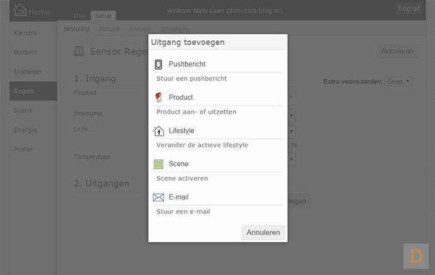The image size is (435, 275).
Task: Choose the Pushbericht output option
Action: point(187,64)
